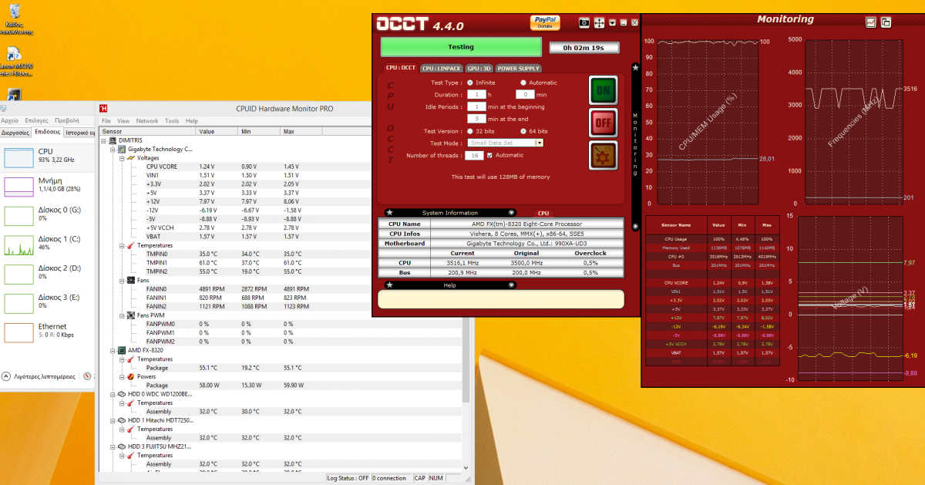Click the PayPal Donate button

pos(545,22)
